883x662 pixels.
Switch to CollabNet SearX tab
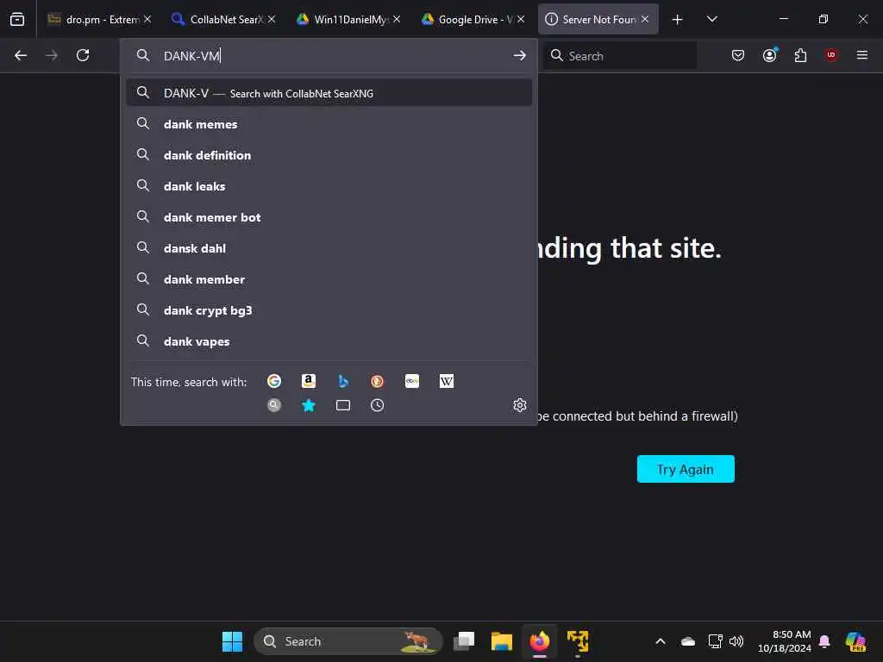click(223, 19)
